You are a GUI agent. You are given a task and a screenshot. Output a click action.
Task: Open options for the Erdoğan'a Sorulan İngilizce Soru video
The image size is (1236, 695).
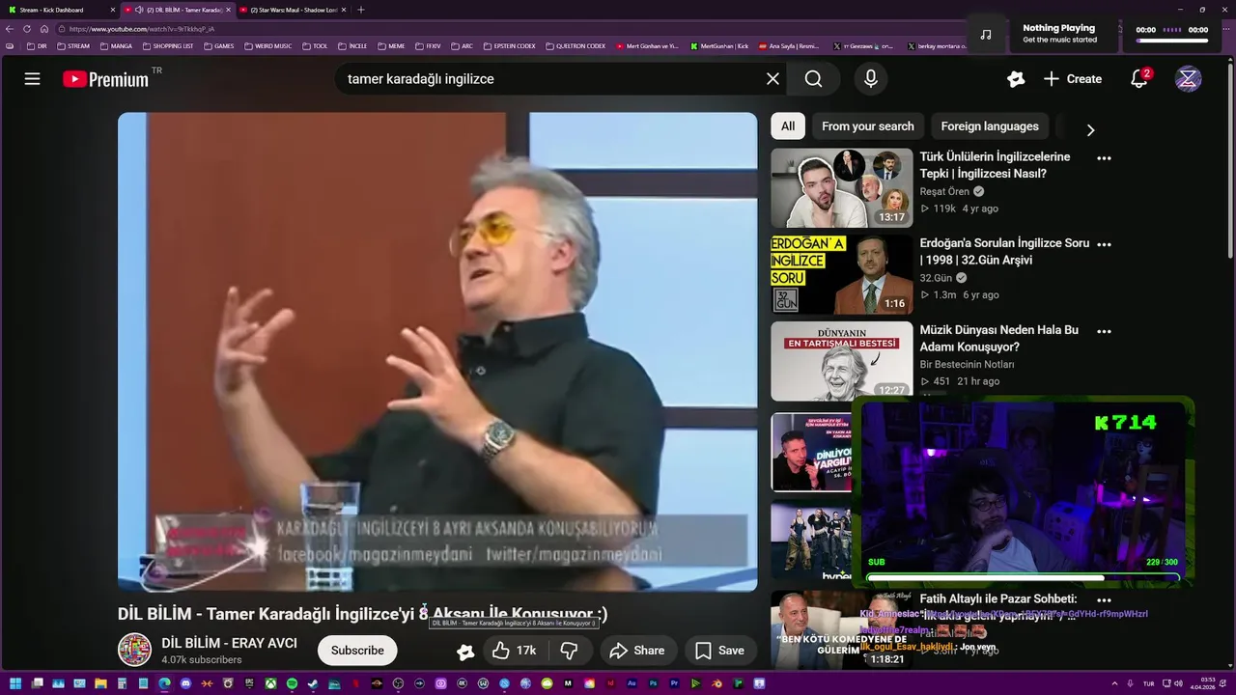pos(1105,244)
